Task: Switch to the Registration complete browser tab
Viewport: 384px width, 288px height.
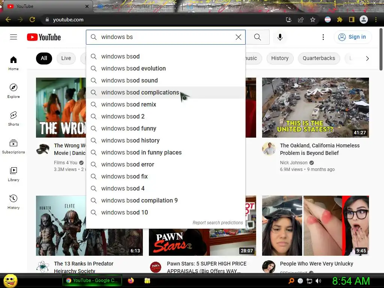Action: tap(136, 6)
